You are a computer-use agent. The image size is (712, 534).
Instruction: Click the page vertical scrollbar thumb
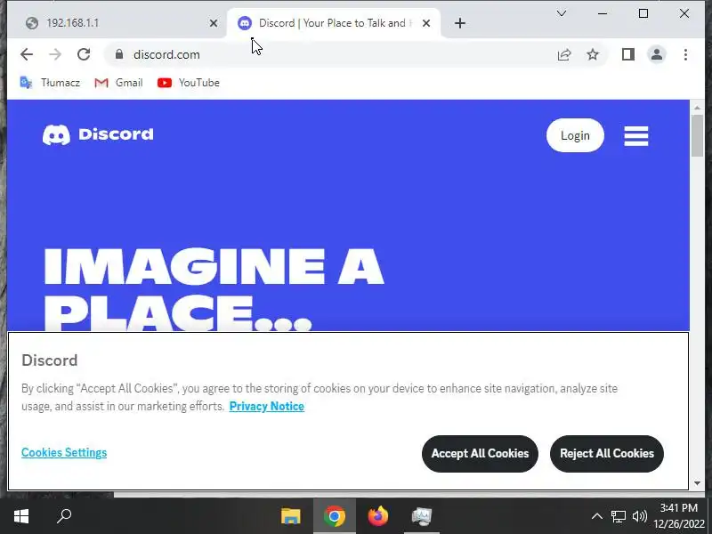[x=697, y=135]
